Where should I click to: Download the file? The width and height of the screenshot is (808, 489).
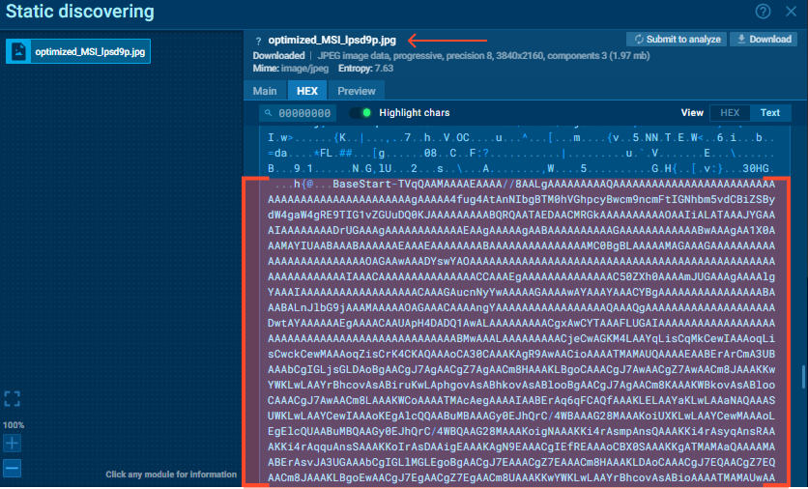pos(764,40)
